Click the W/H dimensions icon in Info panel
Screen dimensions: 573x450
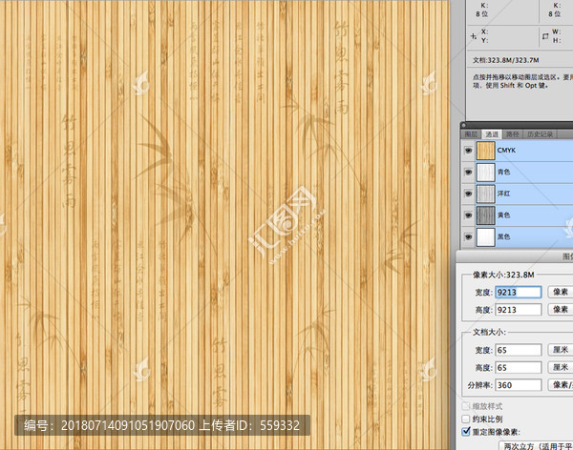coord(545,36)
